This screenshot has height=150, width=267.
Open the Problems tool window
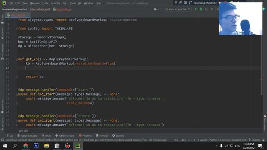click(x=85, y=136)
